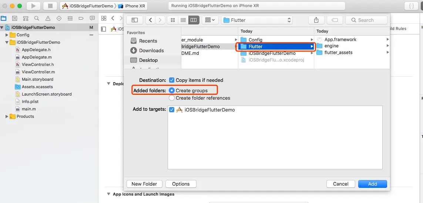Click the related items grid icon in editor
The height and width of the screenshot is (203, 423).
coord(104,19)
